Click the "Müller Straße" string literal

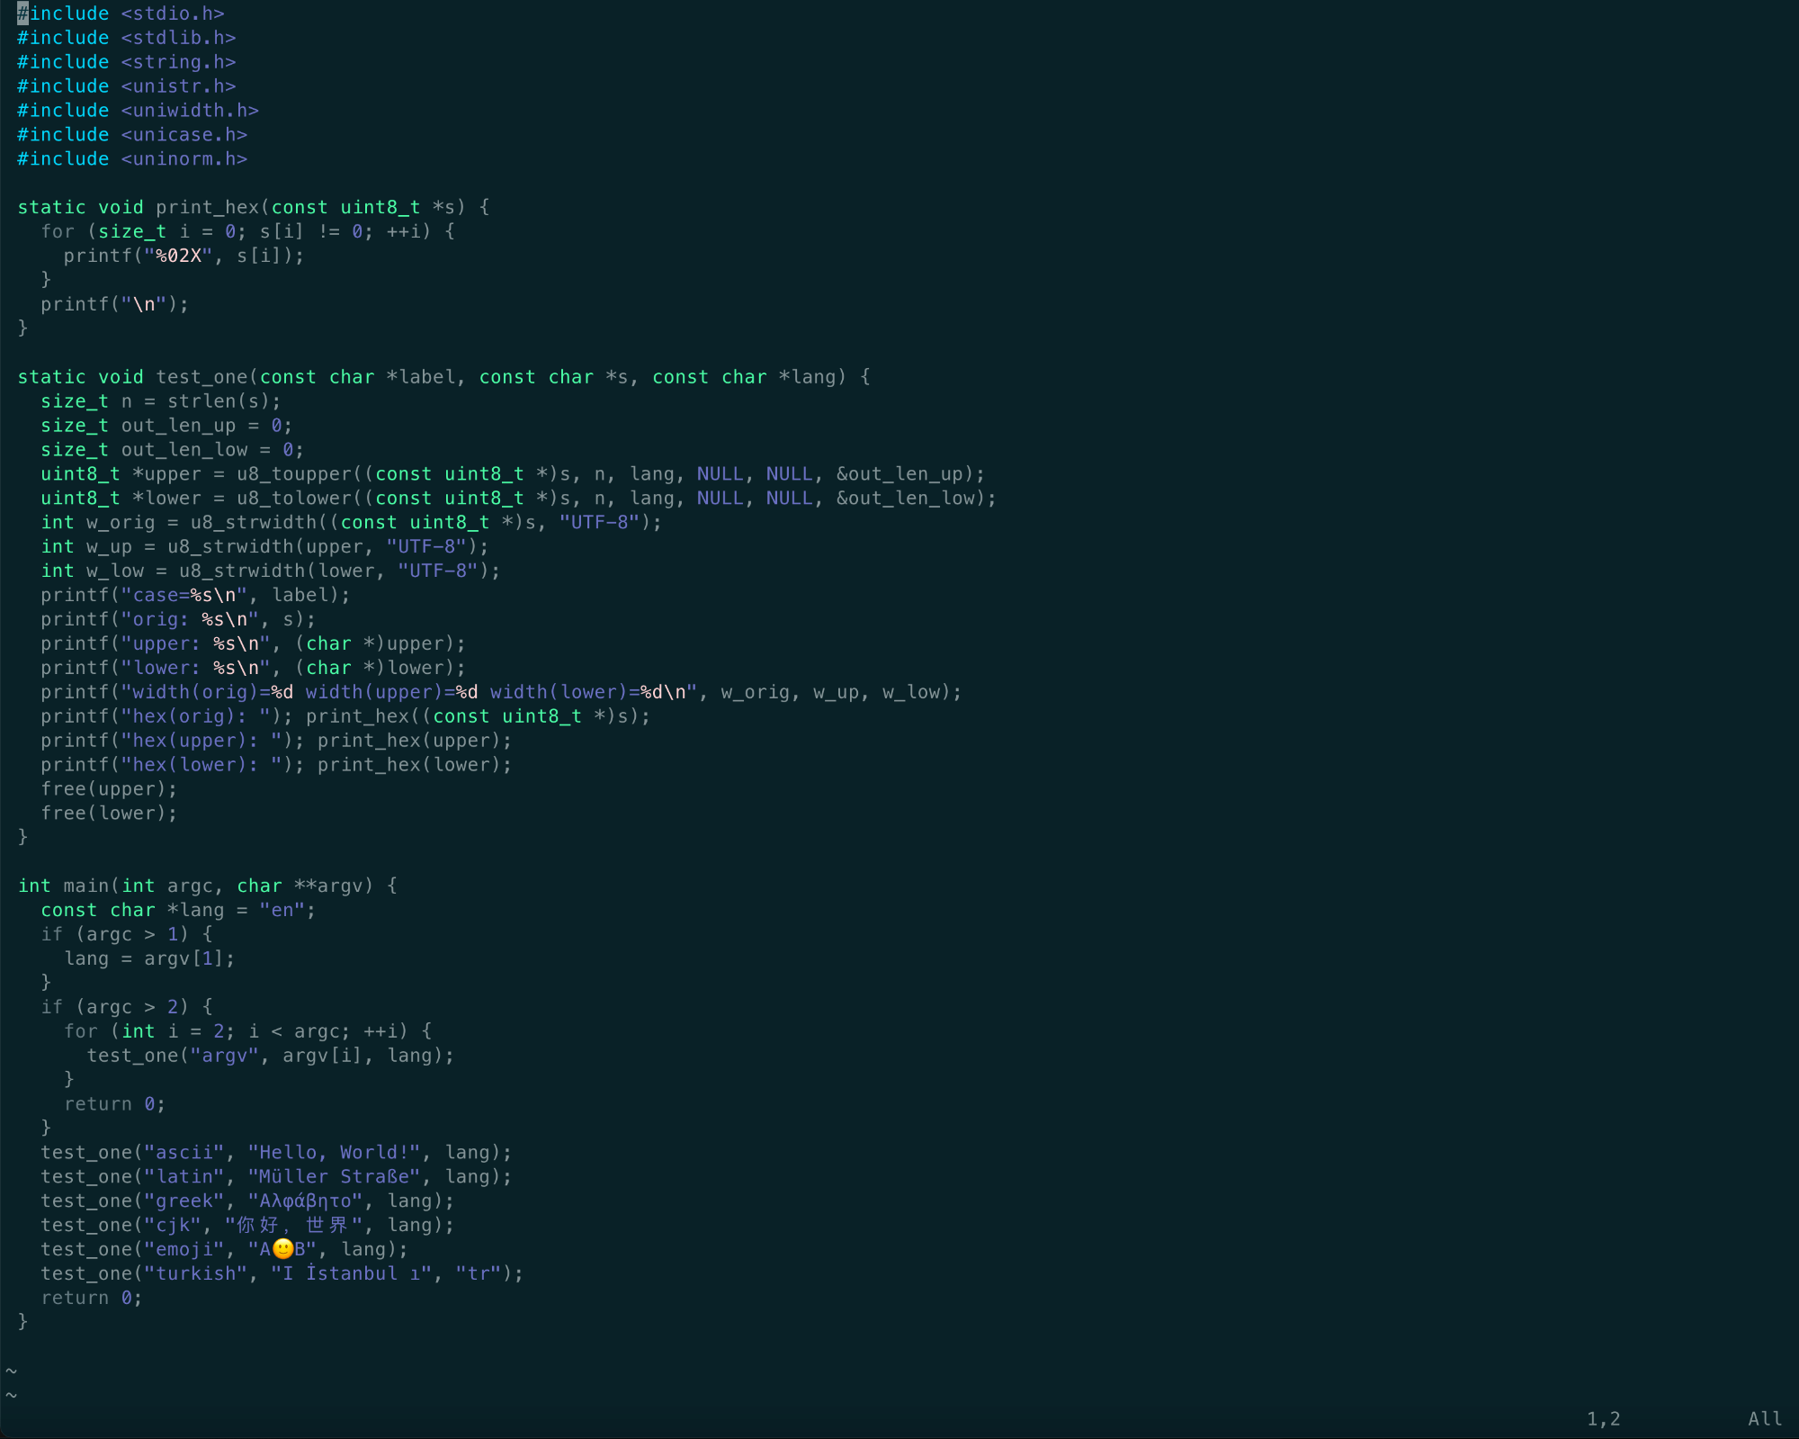(334, 1177)
